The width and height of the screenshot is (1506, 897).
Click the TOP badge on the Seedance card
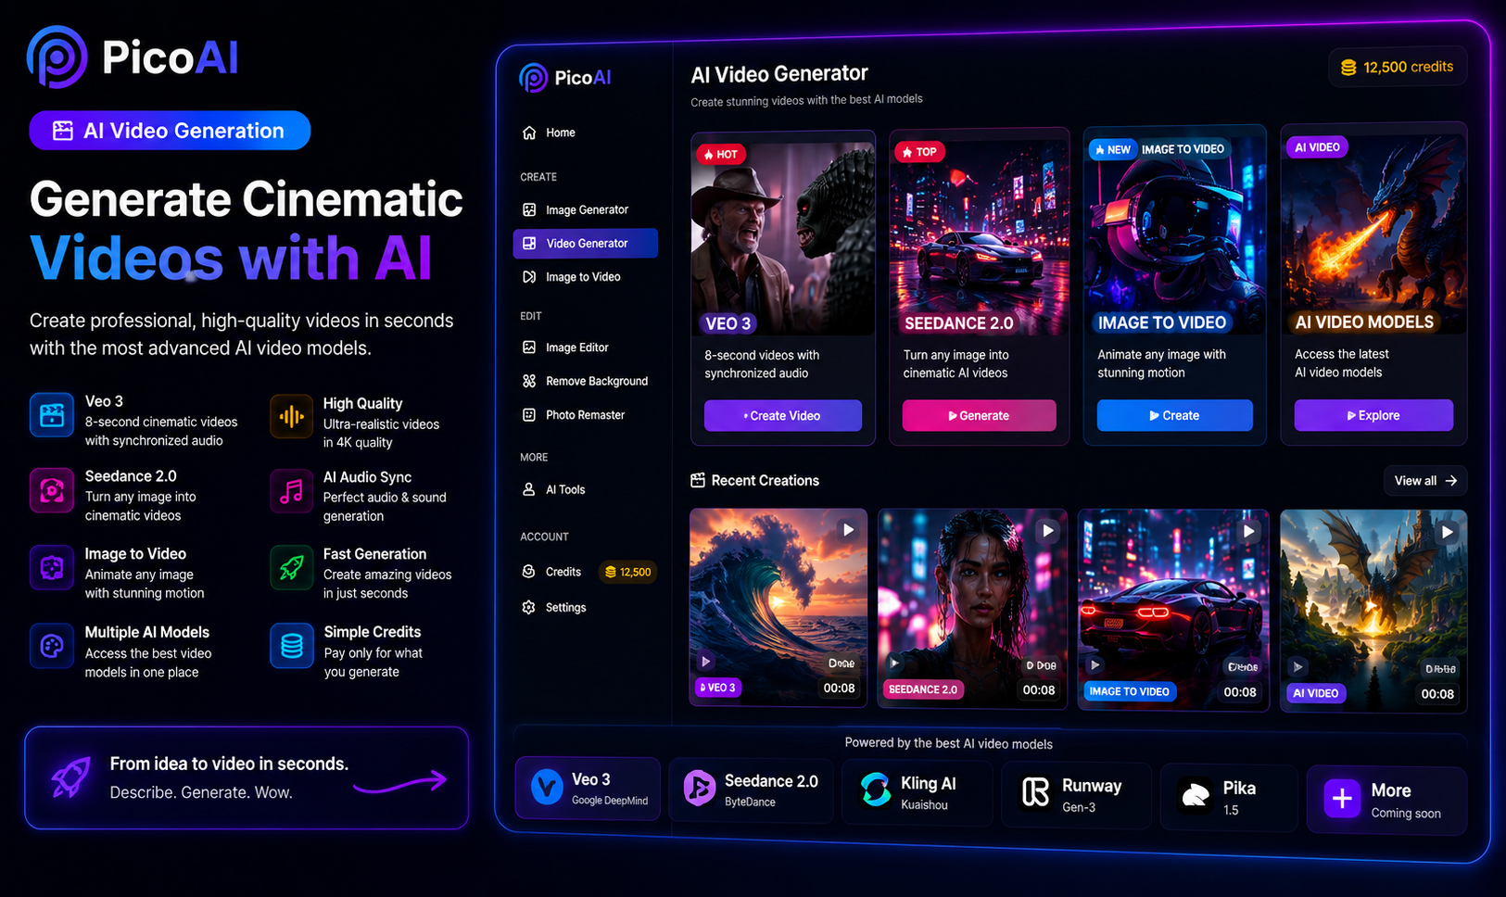coord(919,152)
